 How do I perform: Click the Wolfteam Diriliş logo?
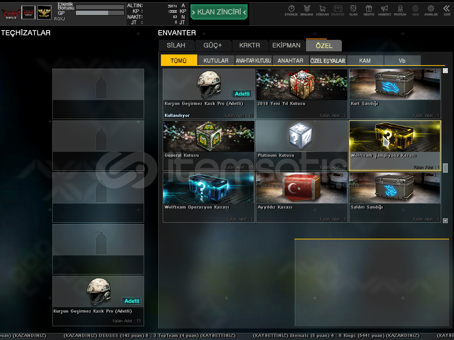(x=11, y=13)
